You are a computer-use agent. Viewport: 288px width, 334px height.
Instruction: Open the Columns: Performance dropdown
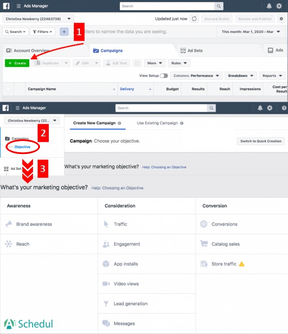click(x=196, y=76)
